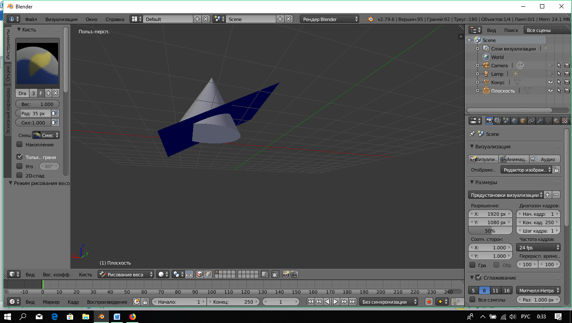Open Firefox from the Windows taskbar

pos(132,316)
